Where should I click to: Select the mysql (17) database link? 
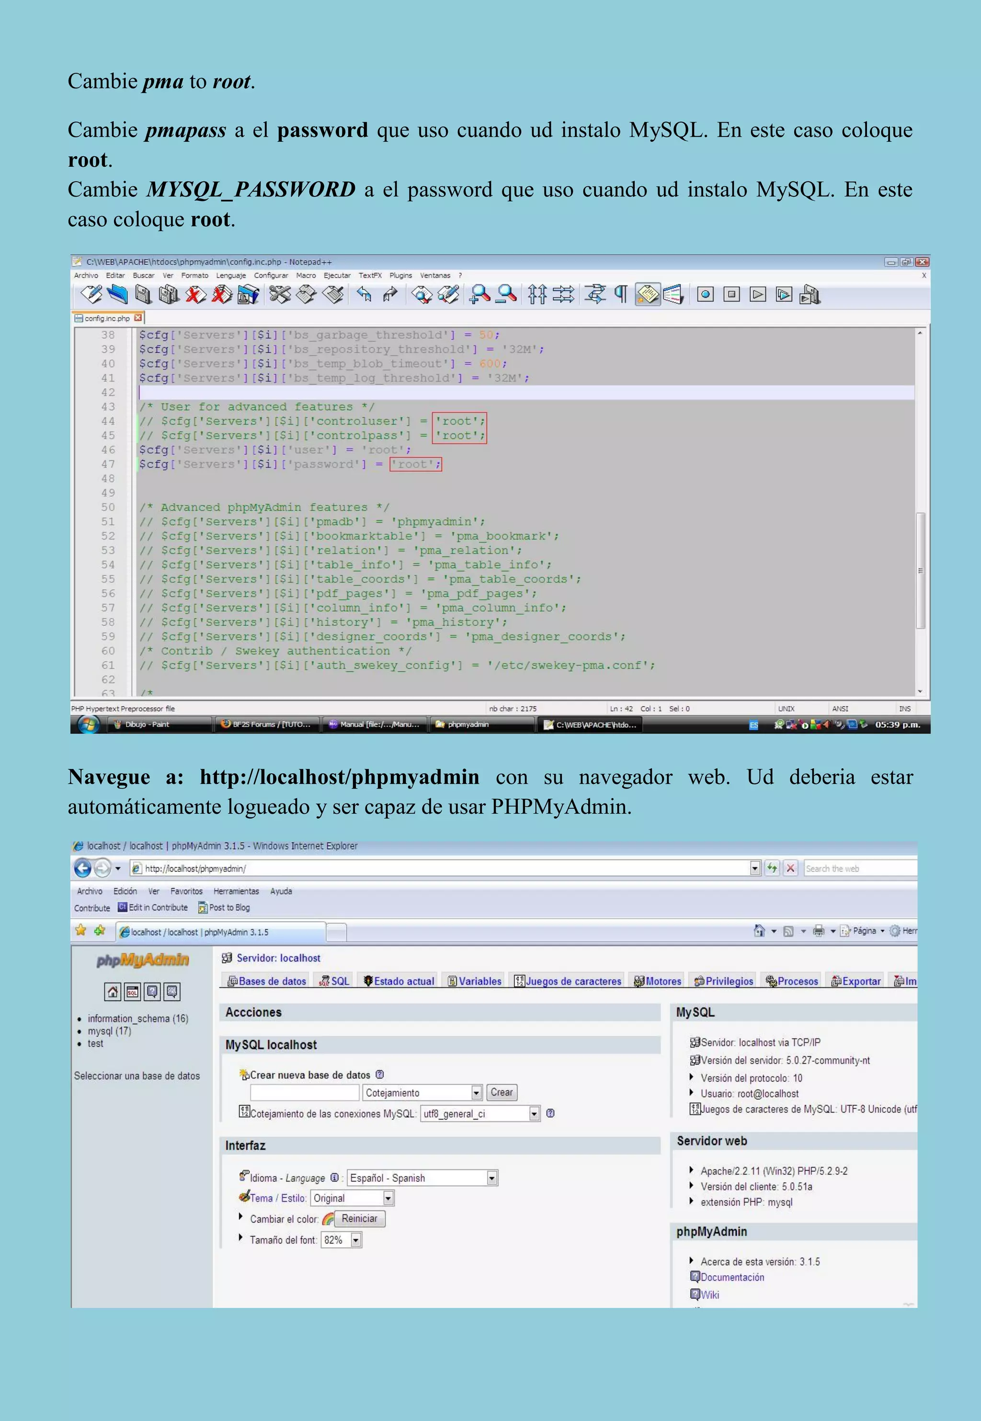click(109, 1031)
